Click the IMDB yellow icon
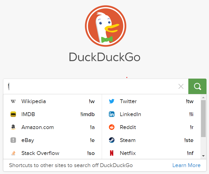The image size is (209, 174). coord(13,114)
